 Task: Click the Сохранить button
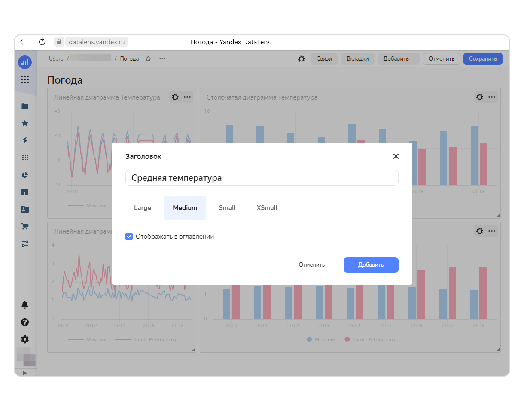[x=483, y=59]
